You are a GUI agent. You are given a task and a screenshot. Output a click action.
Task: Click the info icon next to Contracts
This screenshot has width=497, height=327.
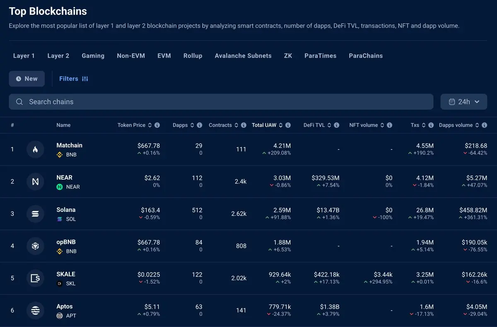click(244, 125)
